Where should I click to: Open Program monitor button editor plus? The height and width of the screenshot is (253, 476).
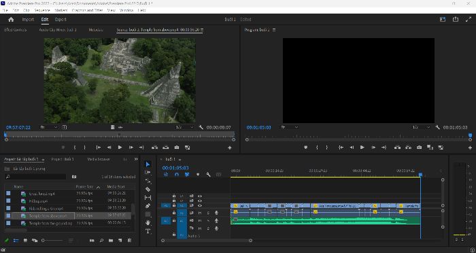click(471, 148)
